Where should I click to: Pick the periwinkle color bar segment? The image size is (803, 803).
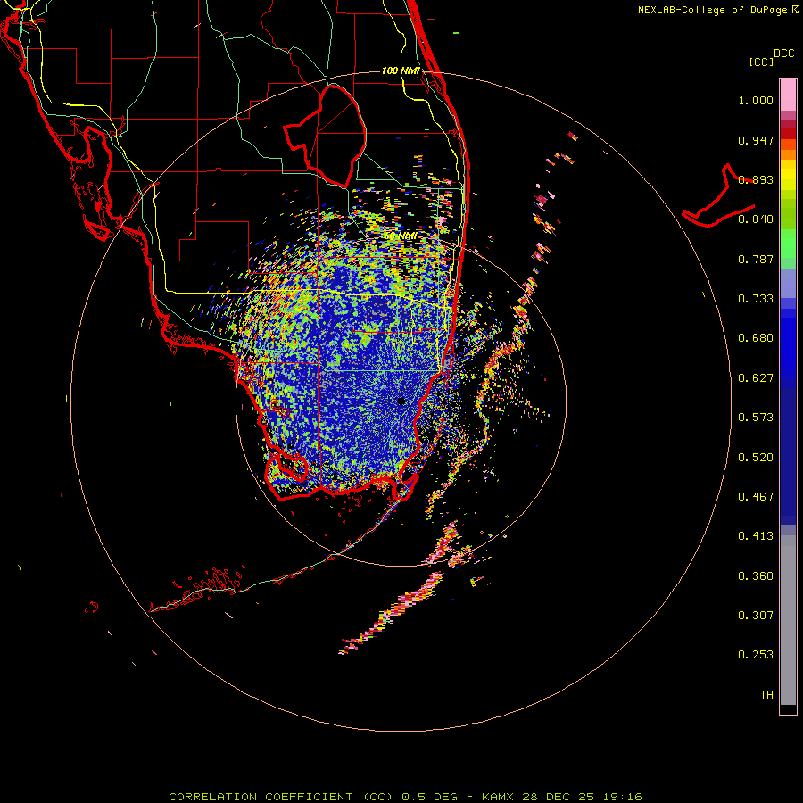pos(788,284)
